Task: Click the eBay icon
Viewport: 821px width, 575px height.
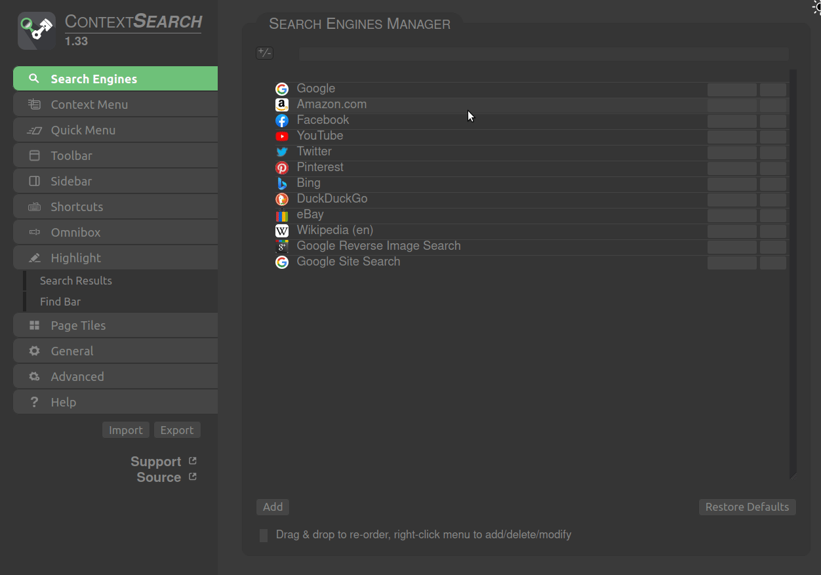Action: (281, 215)
